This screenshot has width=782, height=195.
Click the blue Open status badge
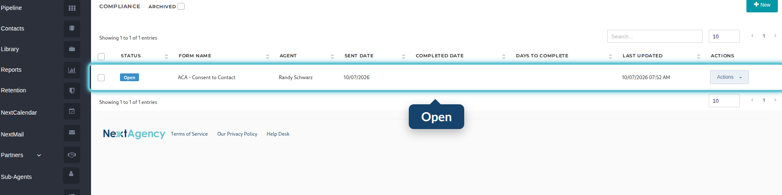coord(130,78)
